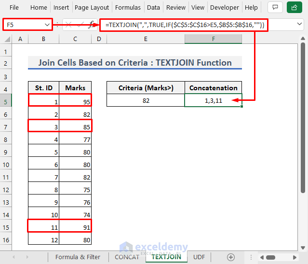The height and width of the screenshot is (264, 308).
Task: Open the Comments speech-bubble icon
Action: (275, 7)
